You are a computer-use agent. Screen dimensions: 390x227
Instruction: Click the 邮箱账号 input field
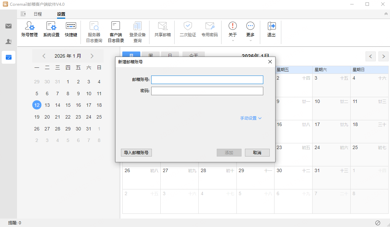click(x=207, y=80)
